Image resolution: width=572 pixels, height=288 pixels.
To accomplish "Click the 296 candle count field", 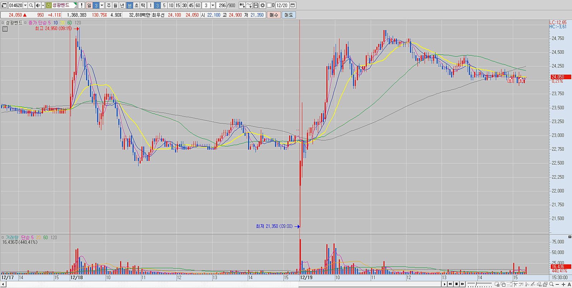I will (222, 5).
